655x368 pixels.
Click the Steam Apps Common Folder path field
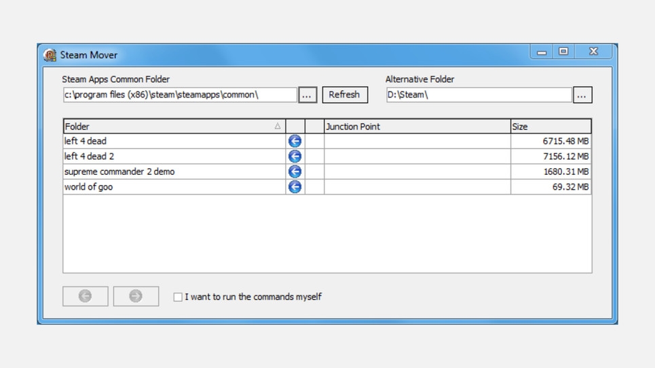(180, 95)
